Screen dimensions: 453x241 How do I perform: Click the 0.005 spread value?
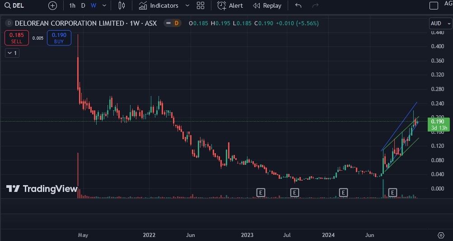[x=38, y=38]
